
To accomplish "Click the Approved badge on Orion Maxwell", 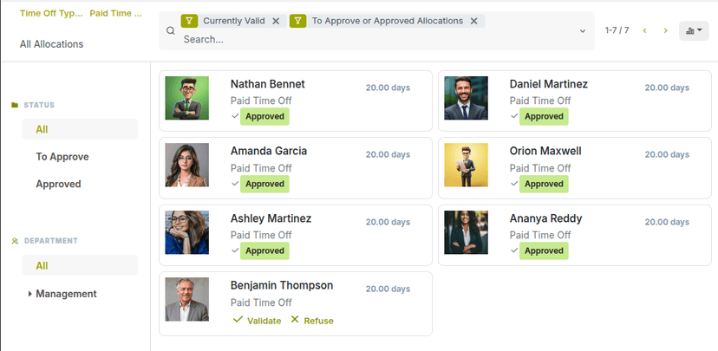I will 544,184.
